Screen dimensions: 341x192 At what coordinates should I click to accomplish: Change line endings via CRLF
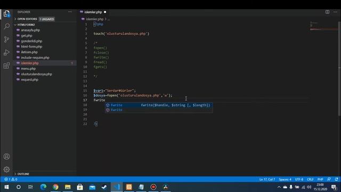coord(310,179)
